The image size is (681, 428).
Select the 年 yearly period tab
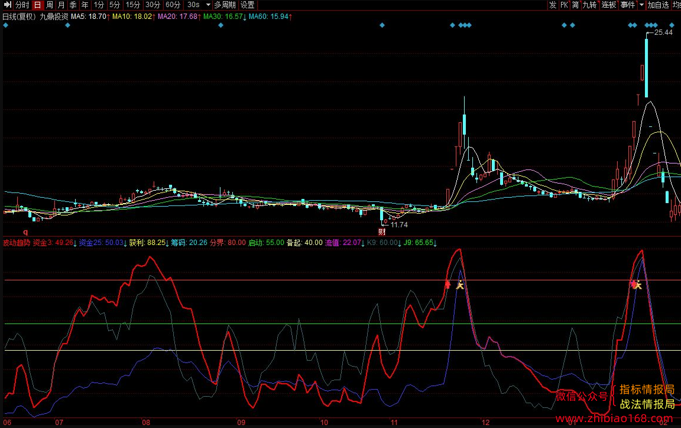(x=85, y=5)
